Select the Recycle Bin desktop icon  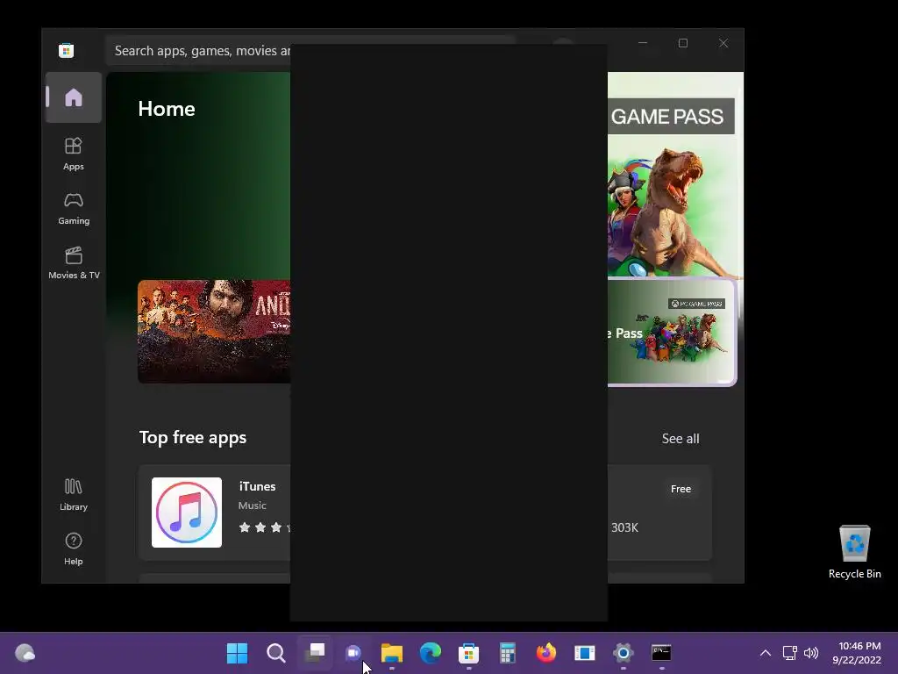tap(854, 552)
